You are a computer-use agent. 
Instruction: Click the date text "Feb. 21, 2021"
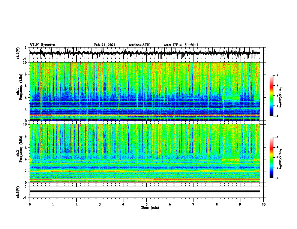(x=105, y=45)
